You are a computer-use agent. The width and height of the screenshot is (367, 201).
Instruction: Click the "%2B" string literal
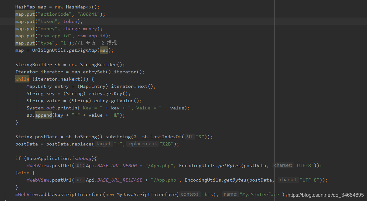167,144
